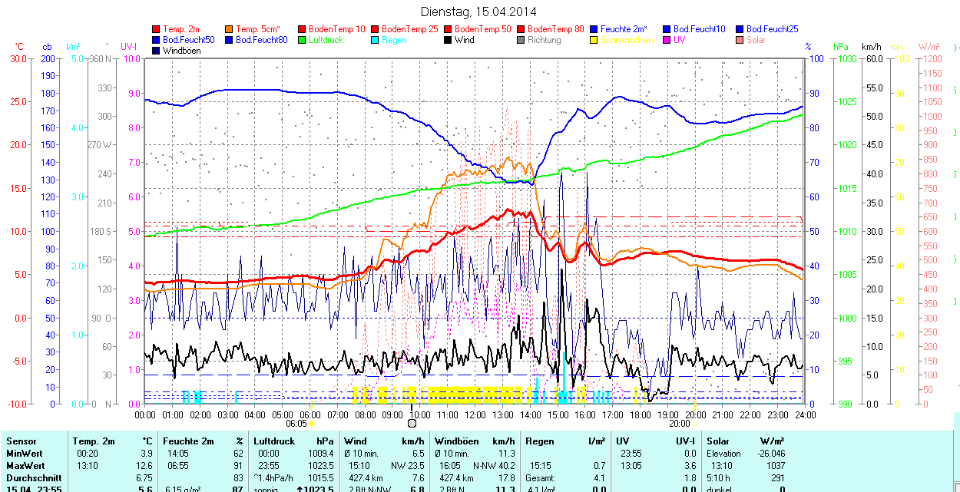
Task: Click the cyan Regen legend square
Action: [376, 40]
